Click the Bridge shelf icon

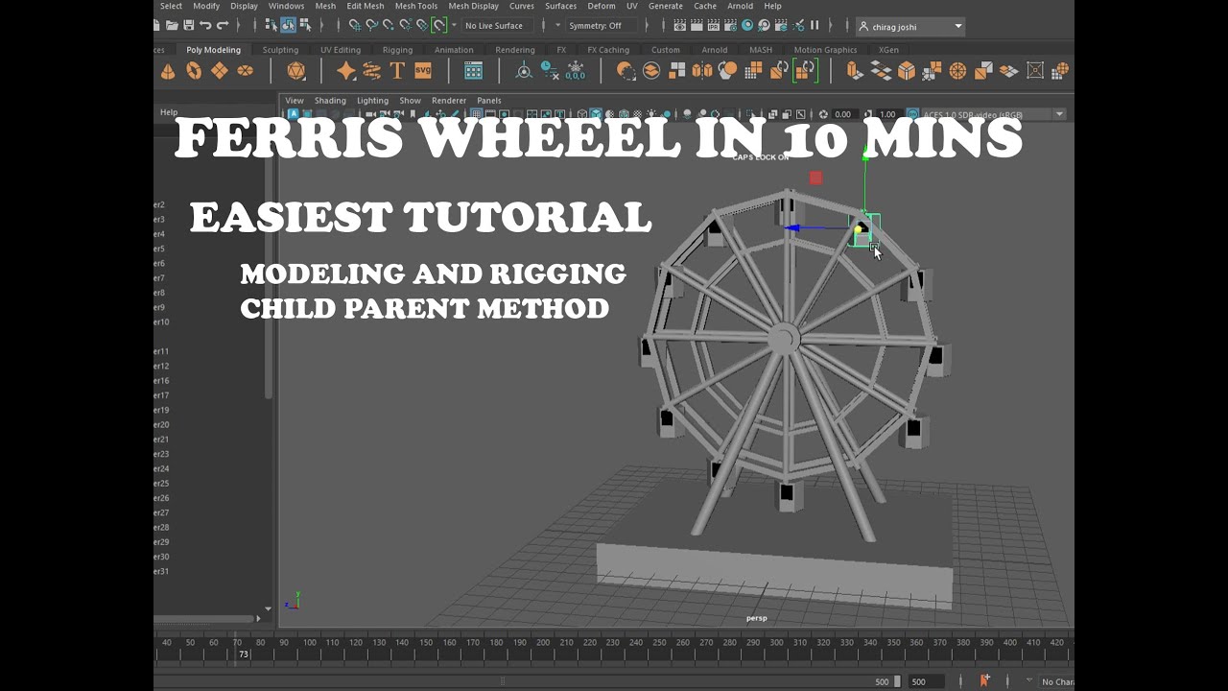click(881, 71)
